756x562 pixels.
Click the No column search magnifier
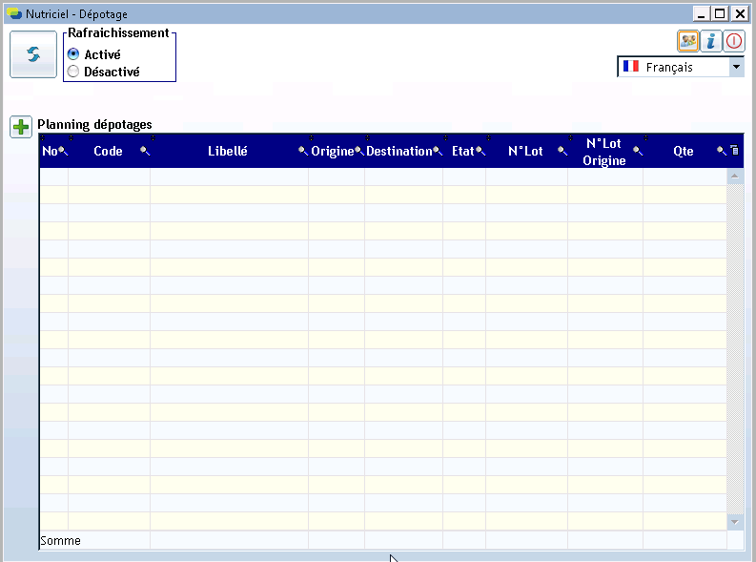pos(63,152)
